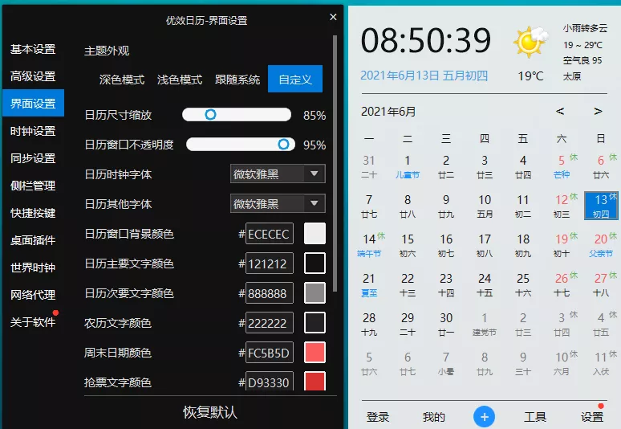Select 自定义 theme option
This screenshot has height=429, width=621.
click(x=295, y=79)
